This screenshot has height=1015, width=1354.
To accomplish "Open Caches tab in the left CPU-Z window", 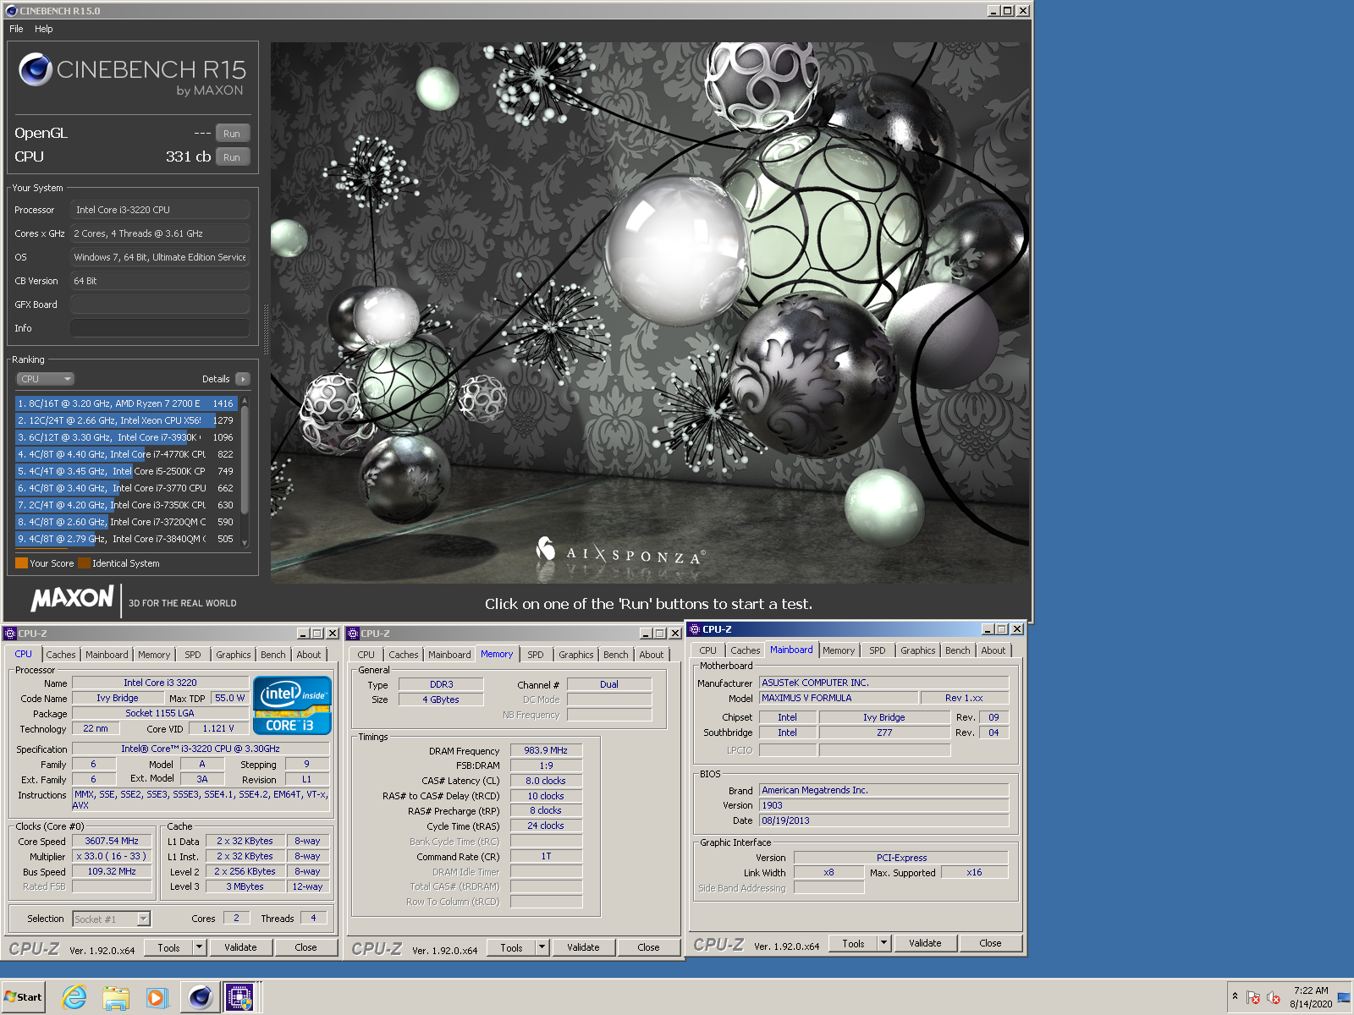I will coord(61,655).
